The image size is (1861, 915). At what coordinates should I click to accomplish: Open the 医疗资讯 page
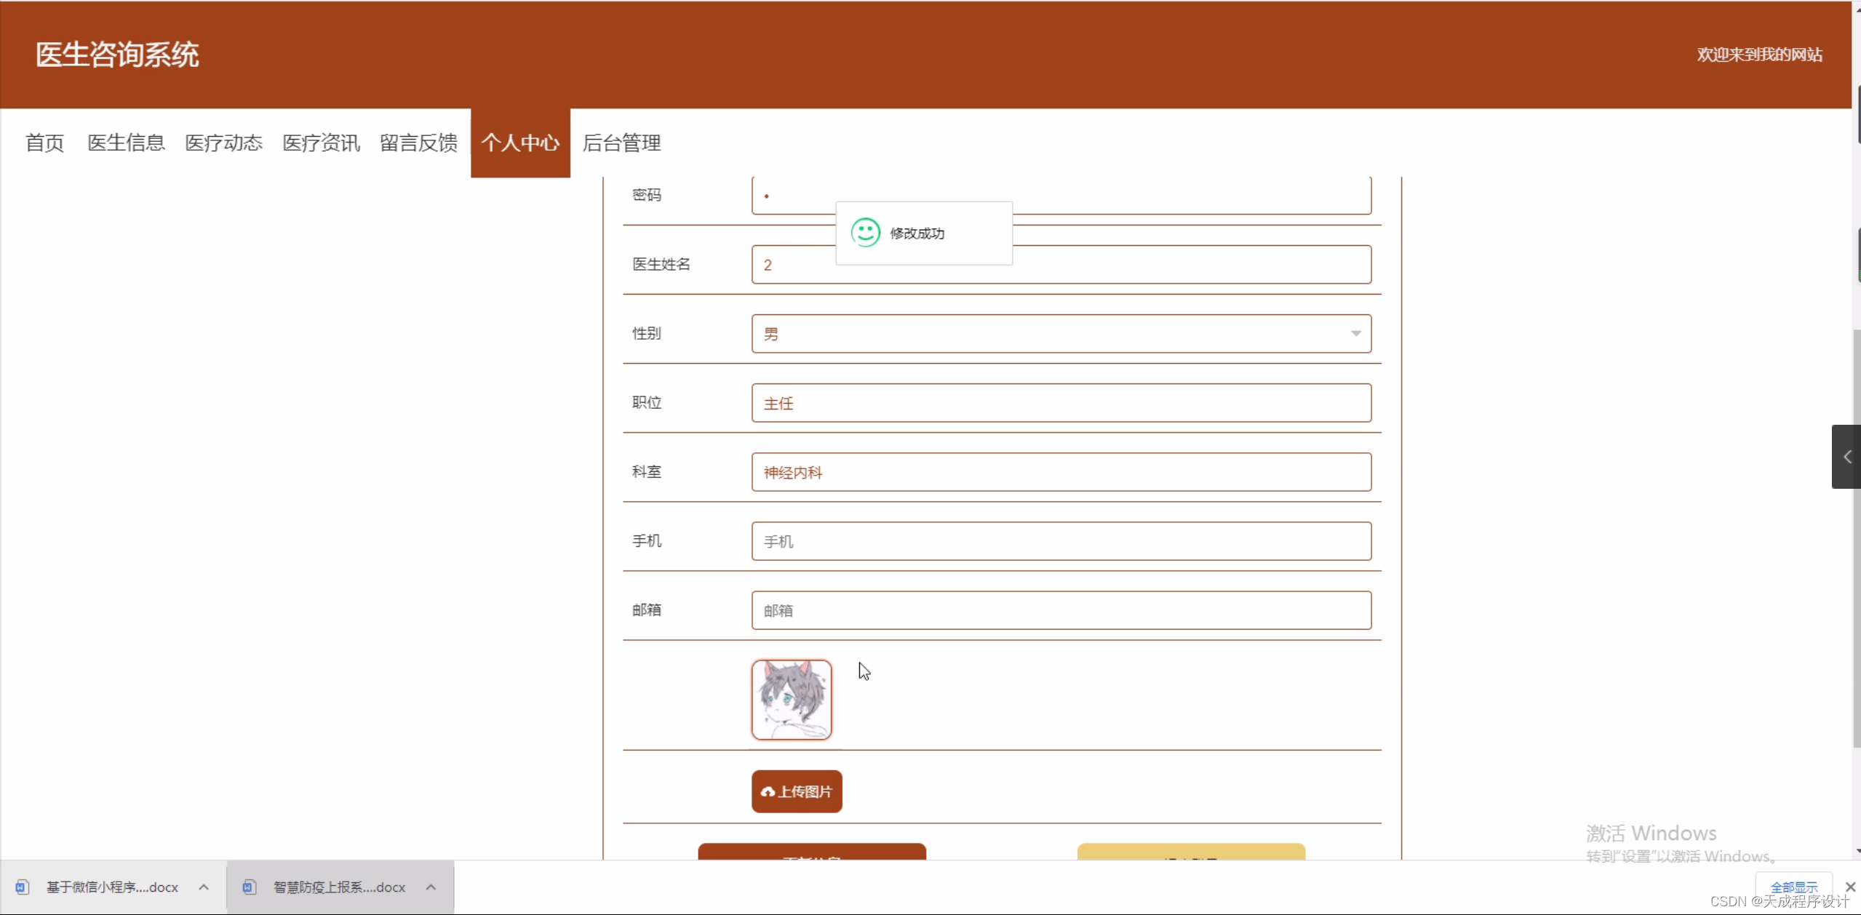point(320,143)
